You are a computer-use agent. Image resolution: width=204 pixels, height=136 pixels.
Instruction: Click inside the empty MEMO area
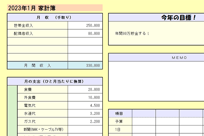(x=156, y=81)
